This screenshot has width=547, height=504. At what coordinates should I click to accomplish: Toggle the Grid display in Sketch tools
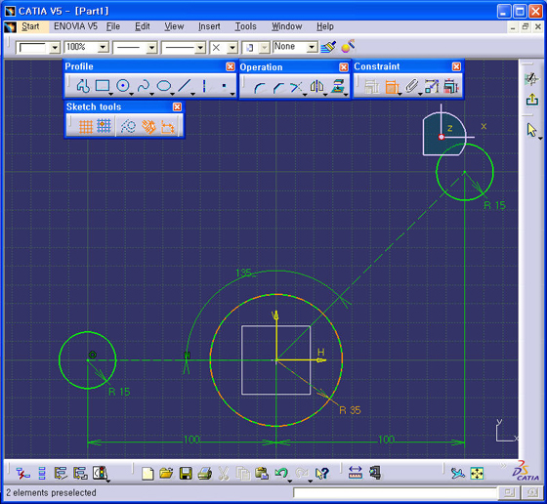(x=86, y=126)
